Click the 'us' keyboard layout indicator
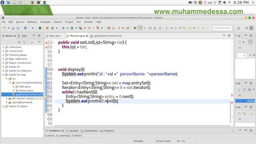 210,2
